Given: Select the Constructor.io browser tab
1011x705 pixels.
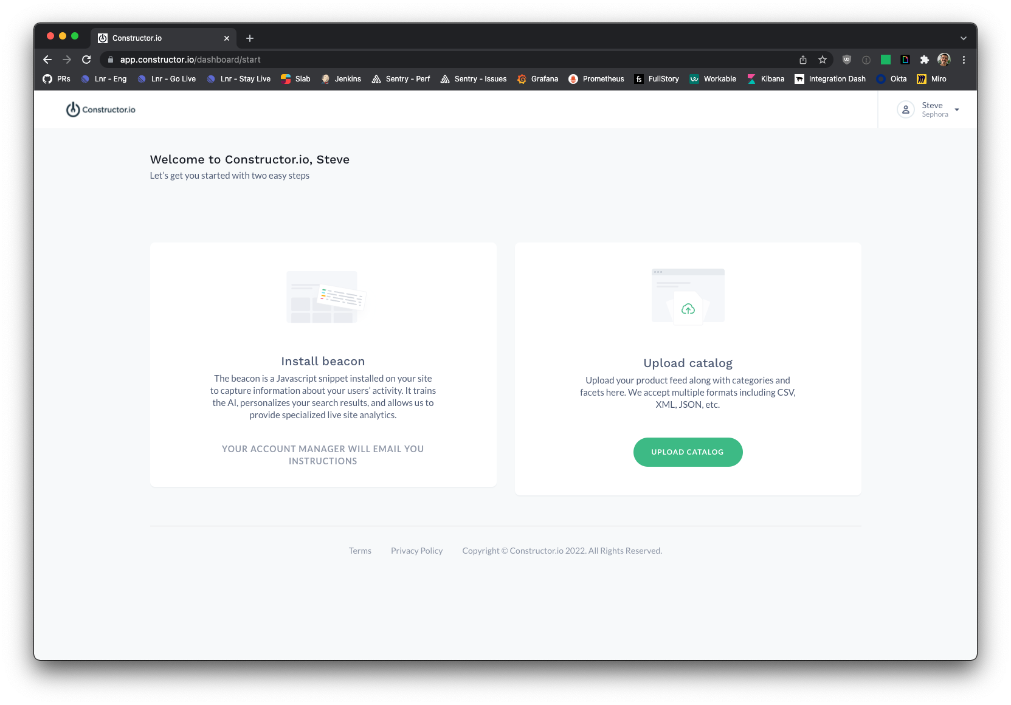Looking at the screenshot, I should 164,38.
